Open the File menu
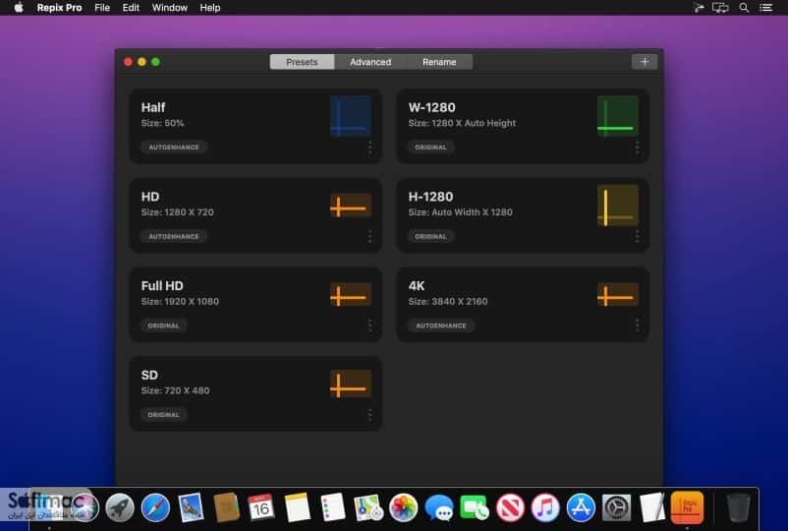The width and height of the screenshot is (788, 531). pyautogui.click(x=102, y=8)
